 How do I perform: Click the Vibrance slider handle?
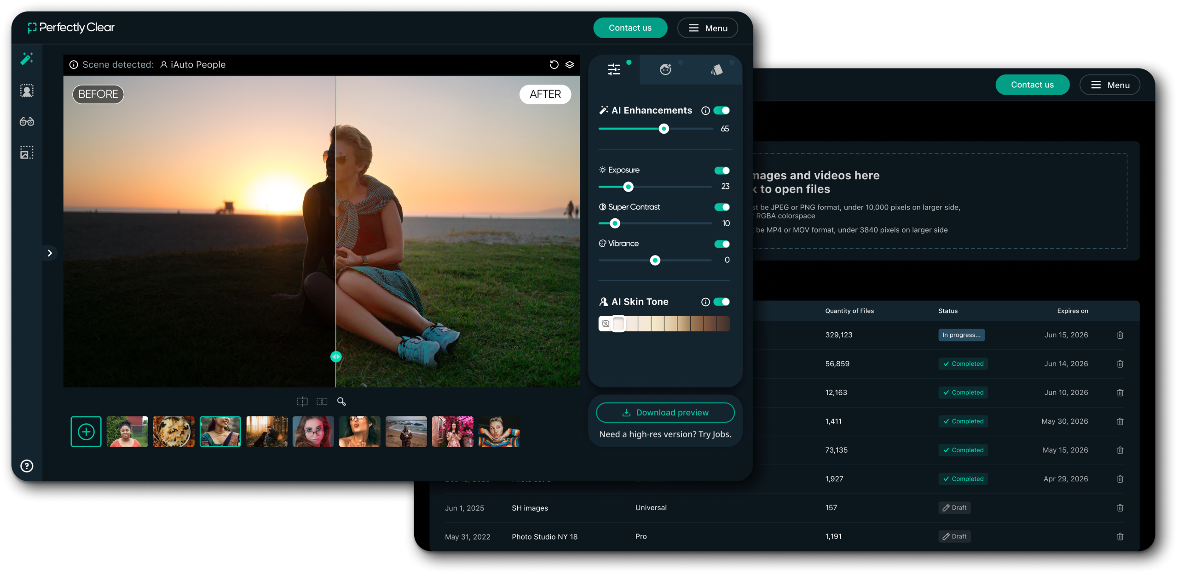[655, 260]
